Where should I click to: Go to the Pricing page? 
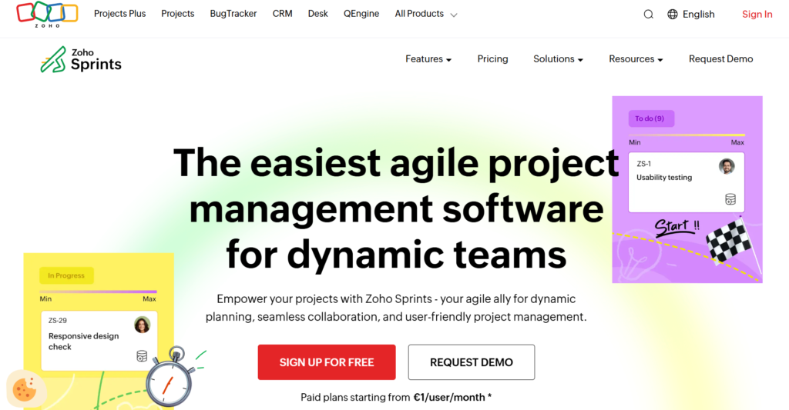coord(492,59)
